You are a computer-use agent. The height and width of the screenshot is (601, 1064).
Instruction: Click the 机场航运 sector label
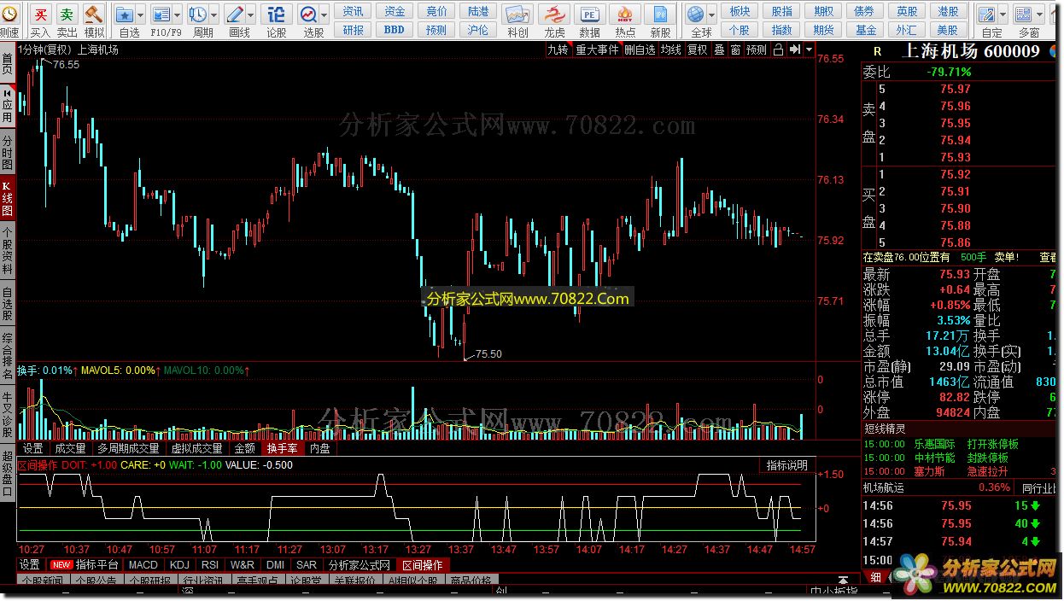[883, 487]
